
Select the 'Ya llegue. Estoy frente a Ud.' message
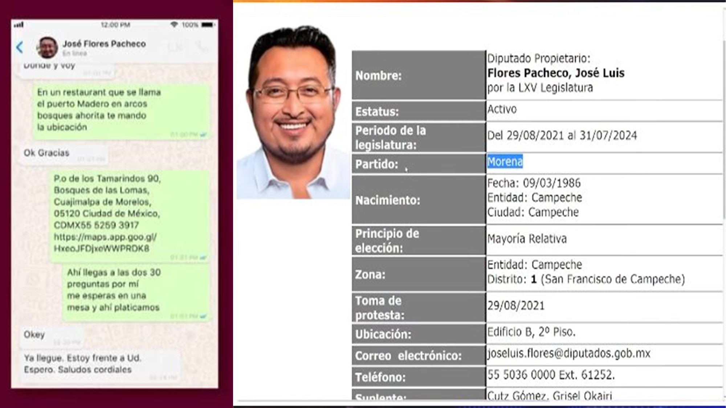pos(83,364)
